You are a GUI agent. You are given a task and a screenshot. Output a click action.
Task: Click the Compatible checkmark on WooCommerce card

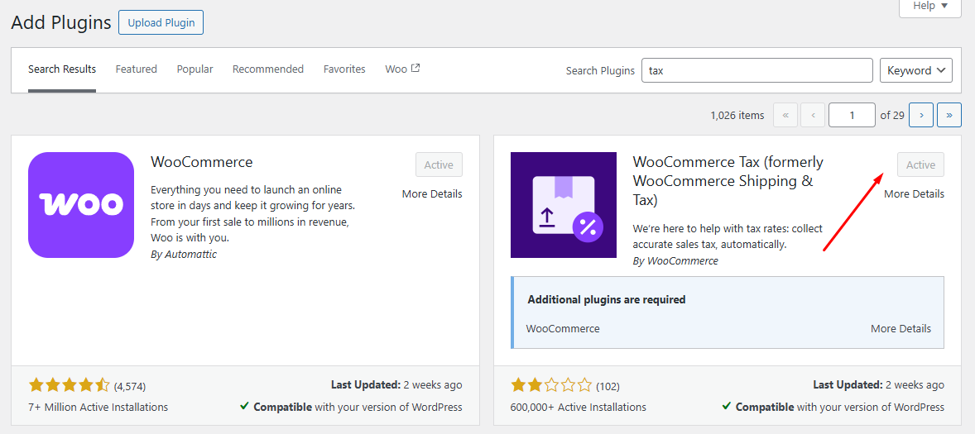coord(245,407)
